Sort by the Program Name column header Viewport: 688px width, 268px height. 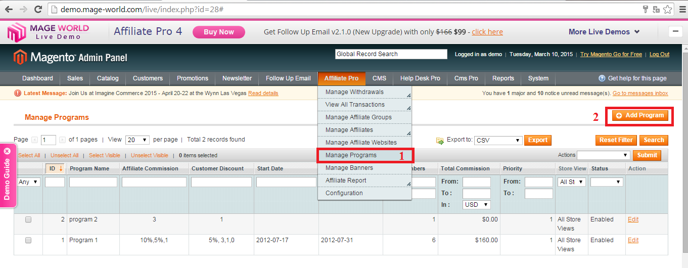tap(89, 168)
